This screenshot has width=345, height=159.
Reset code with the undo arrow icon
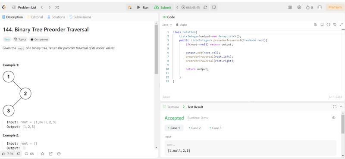point(335,25)
